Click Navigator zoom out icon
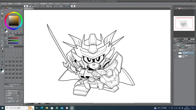 (187, 39)
